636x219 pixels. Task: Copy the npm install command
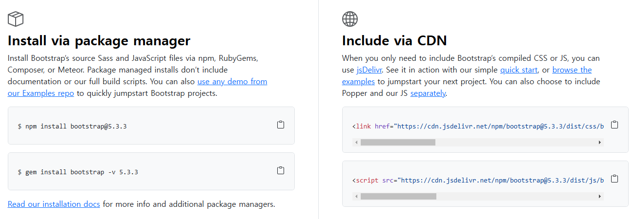[x=281, y=125]
